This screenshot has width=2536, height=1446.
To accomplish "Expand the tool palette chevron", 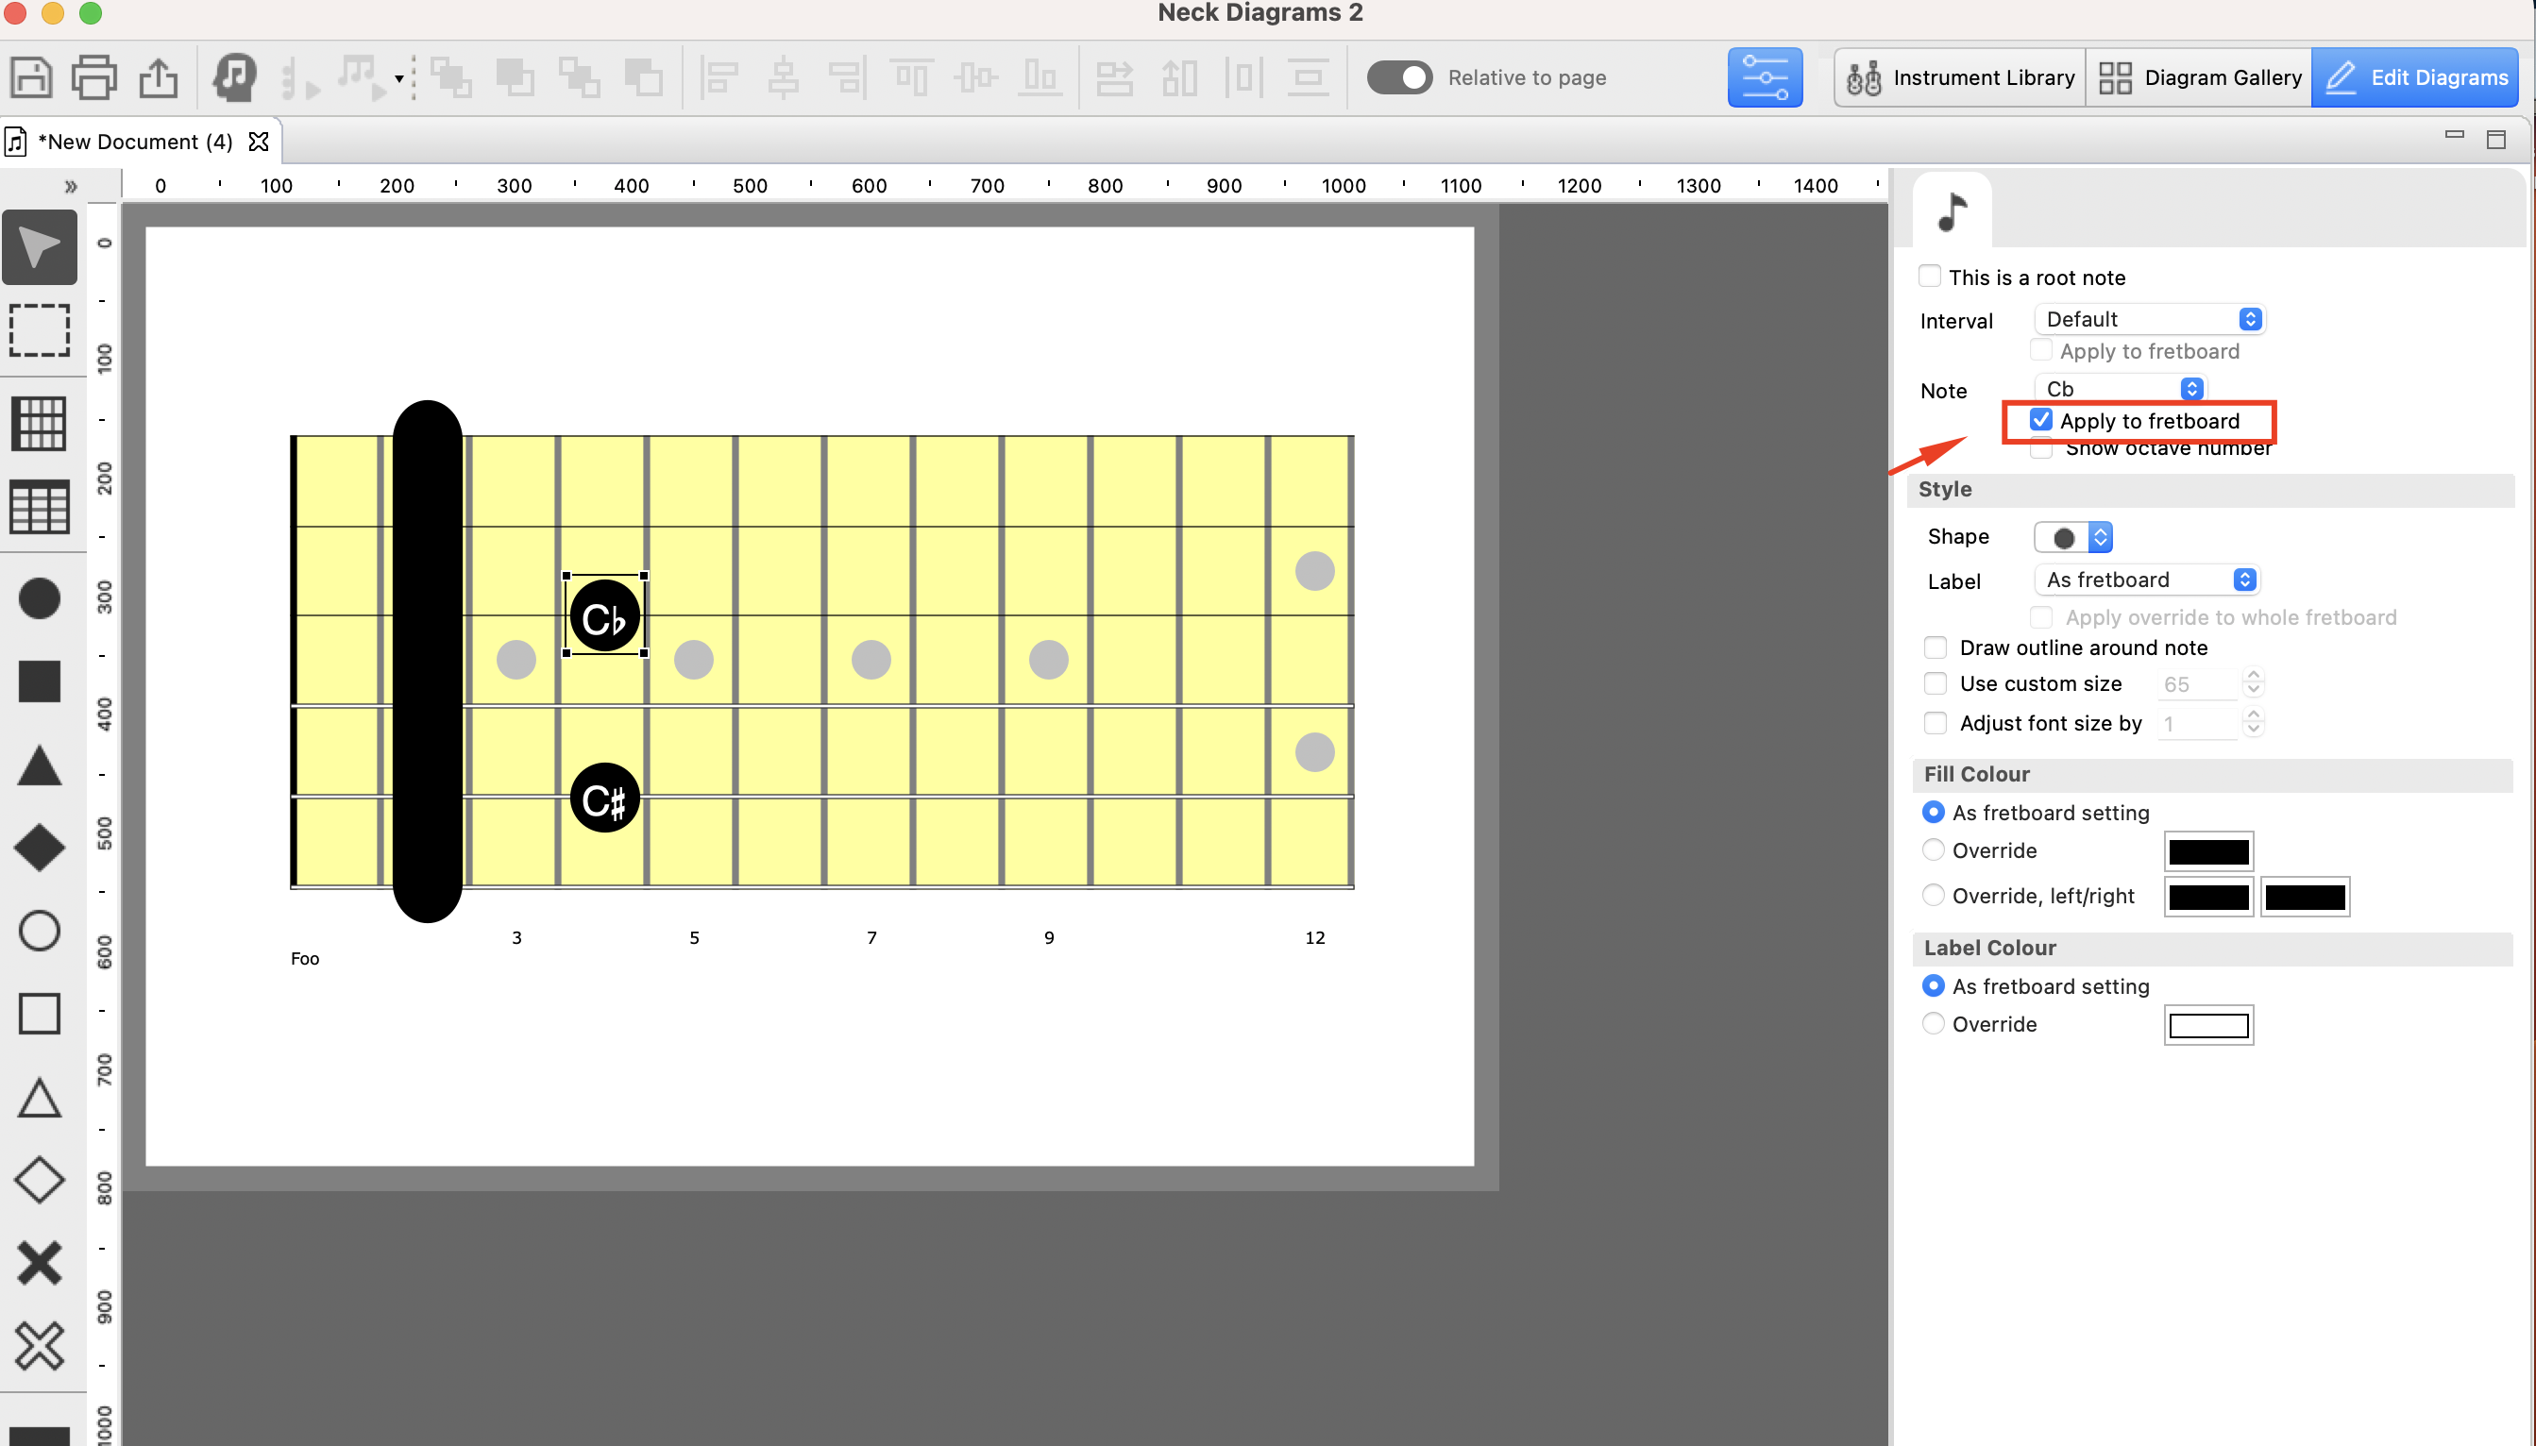I will pos(71,186).
